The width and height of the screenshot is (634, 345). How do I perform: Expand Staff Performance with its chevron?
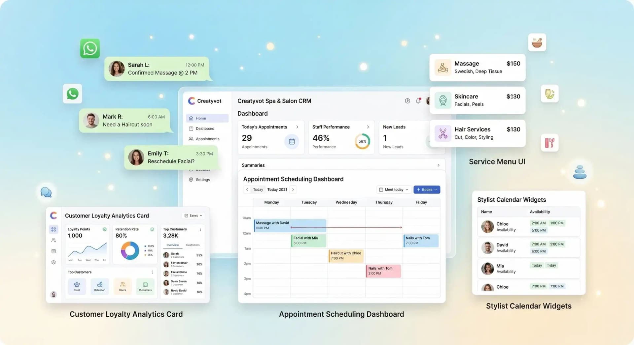pos(368,127)
